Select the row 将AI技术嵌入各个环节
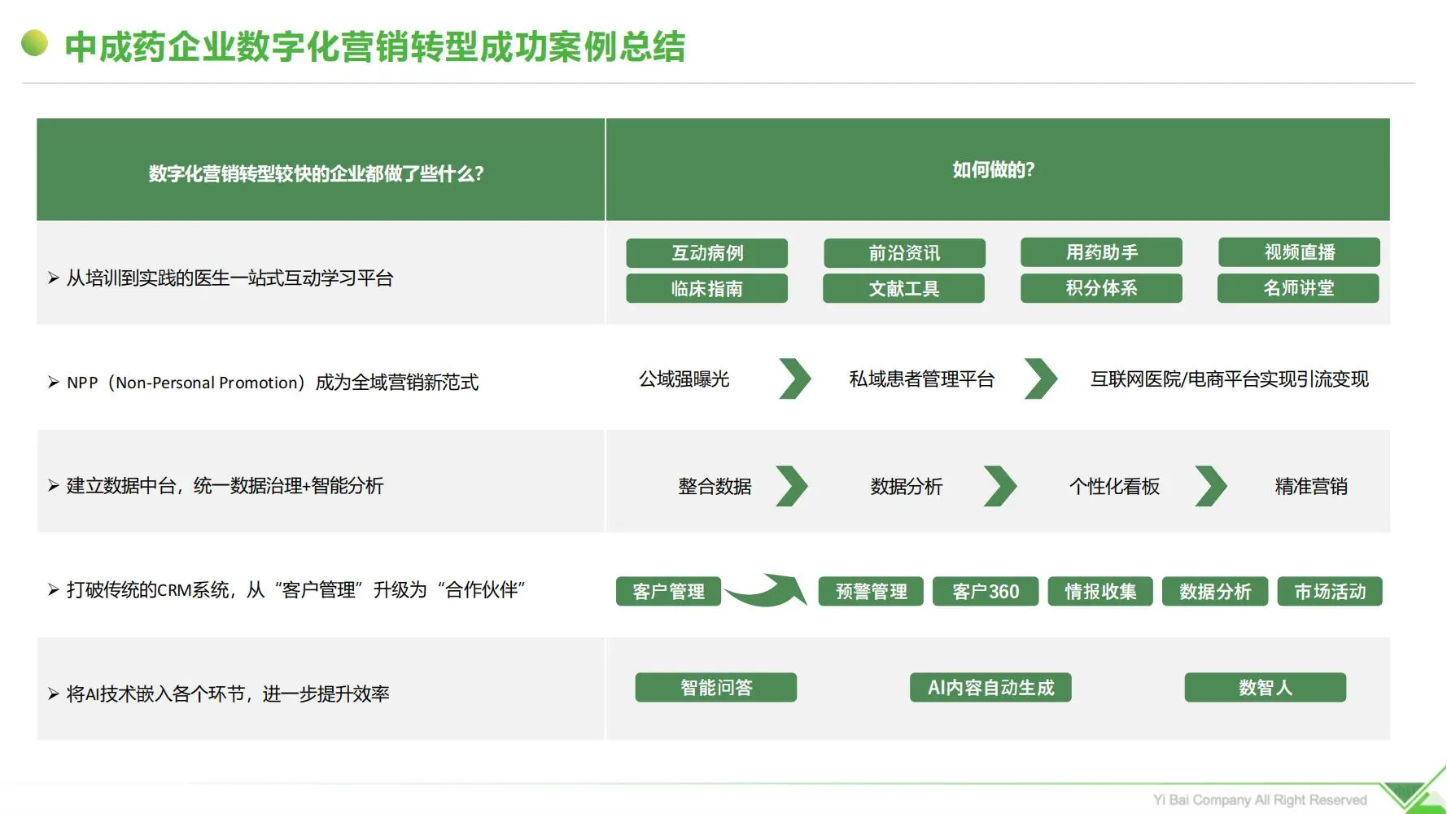1447x814 pixels. click(228, 694)
